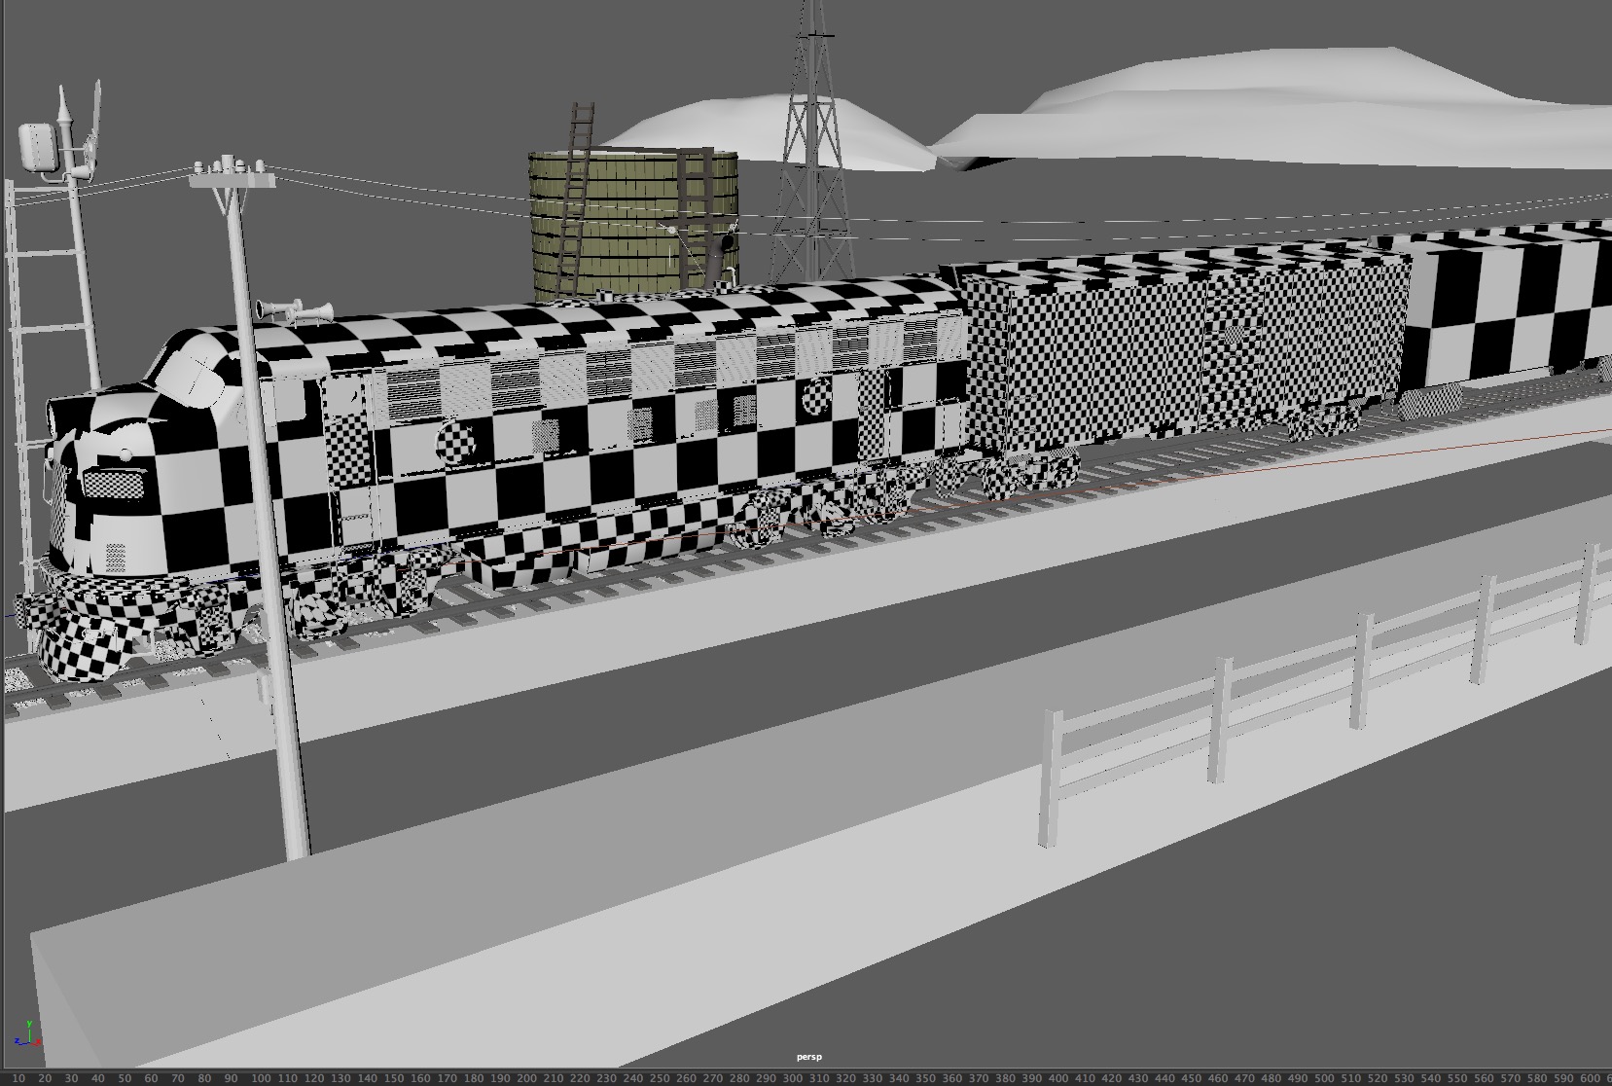Click frame 50 on the timeline ruler
1612x1086 pixels.
[124, 1078]
